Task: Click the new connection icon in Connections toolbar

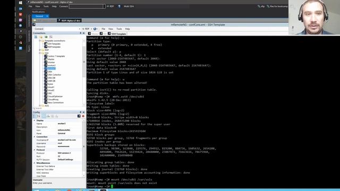Action: (36, 37)
